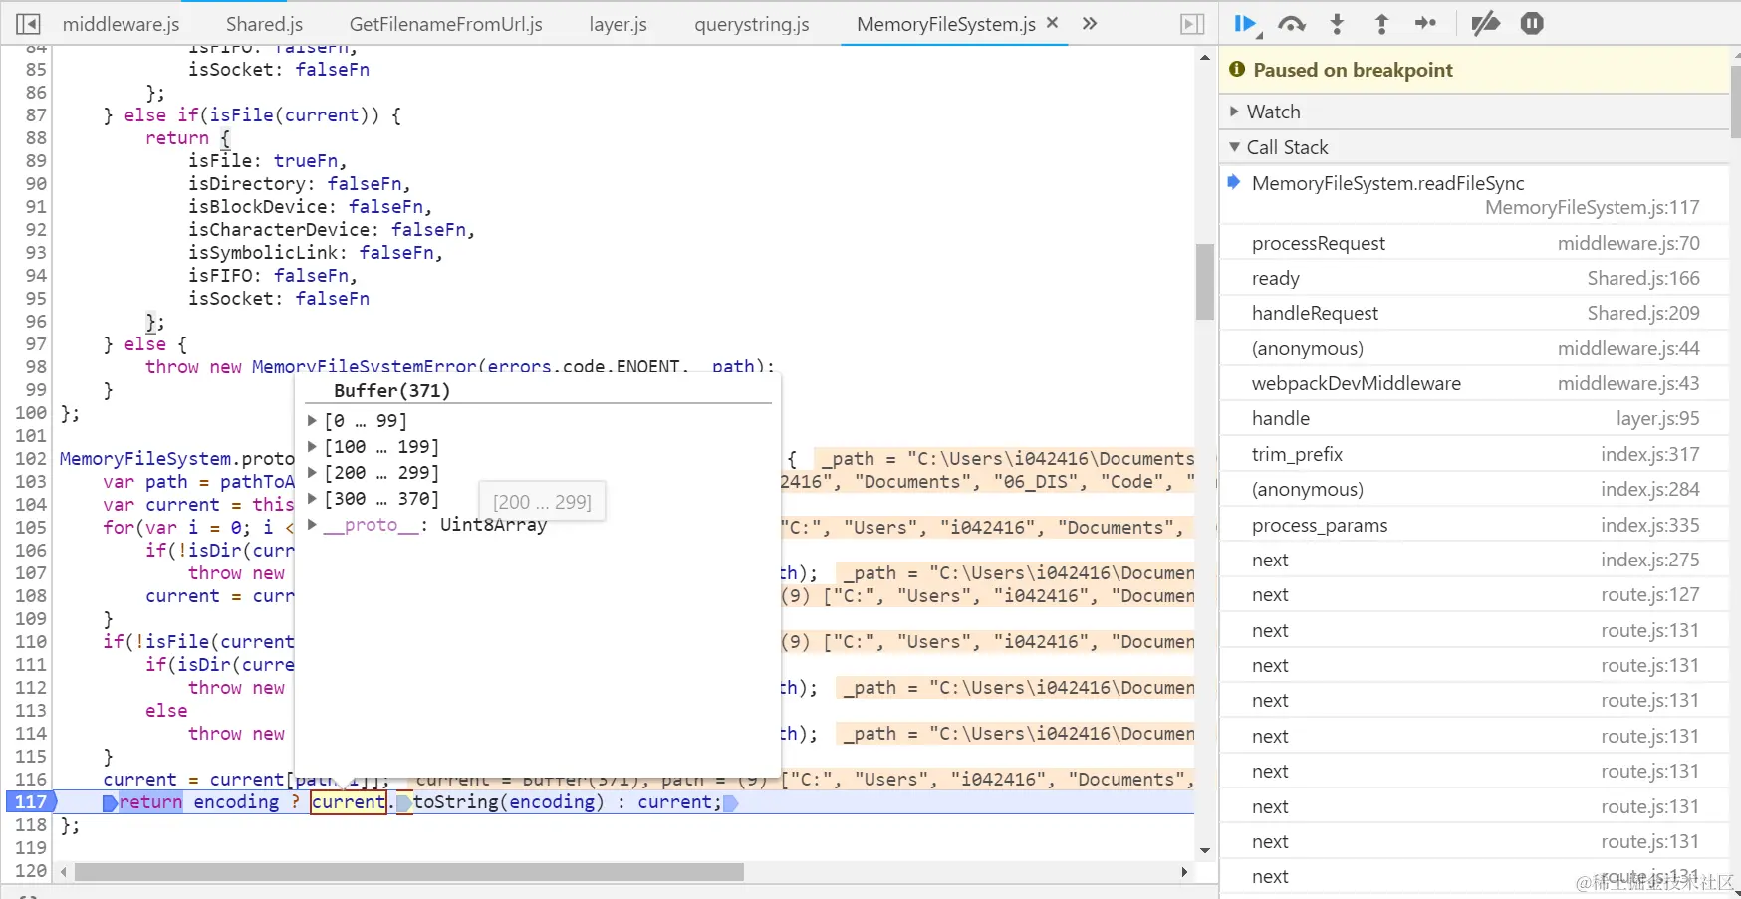Open the GetFilenameFromUrl.js tab
Screen dimensions: 1741x899
446,24
